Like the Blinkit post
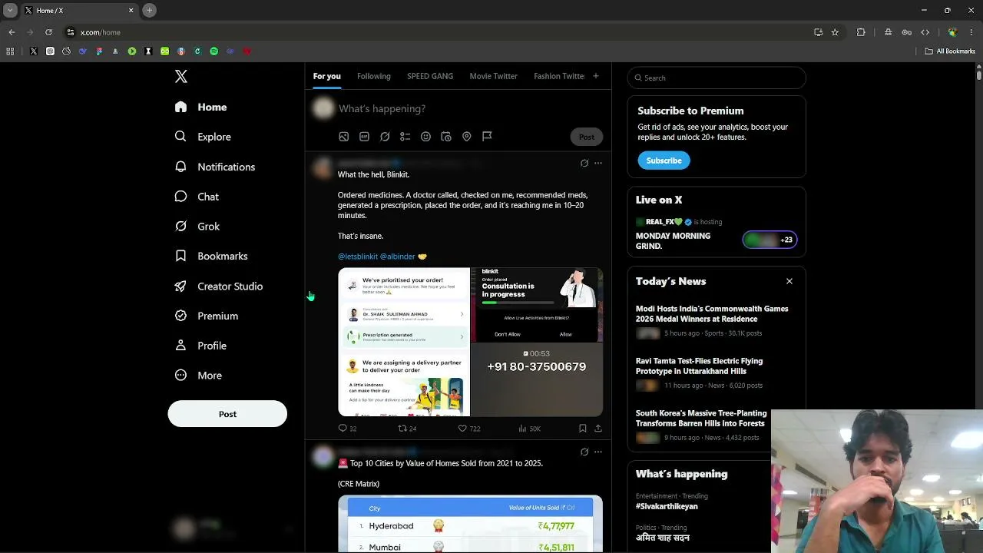983x553 pixels. [x=462, y=429]
